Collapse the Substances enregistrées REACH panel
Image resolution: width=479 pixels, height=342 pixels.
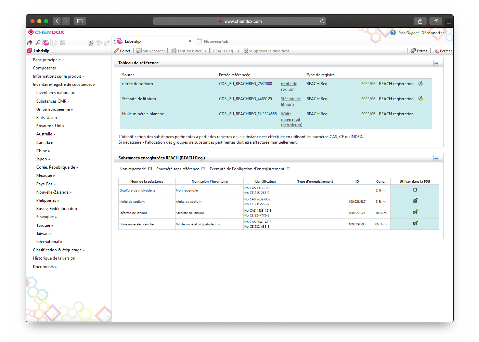436,158
